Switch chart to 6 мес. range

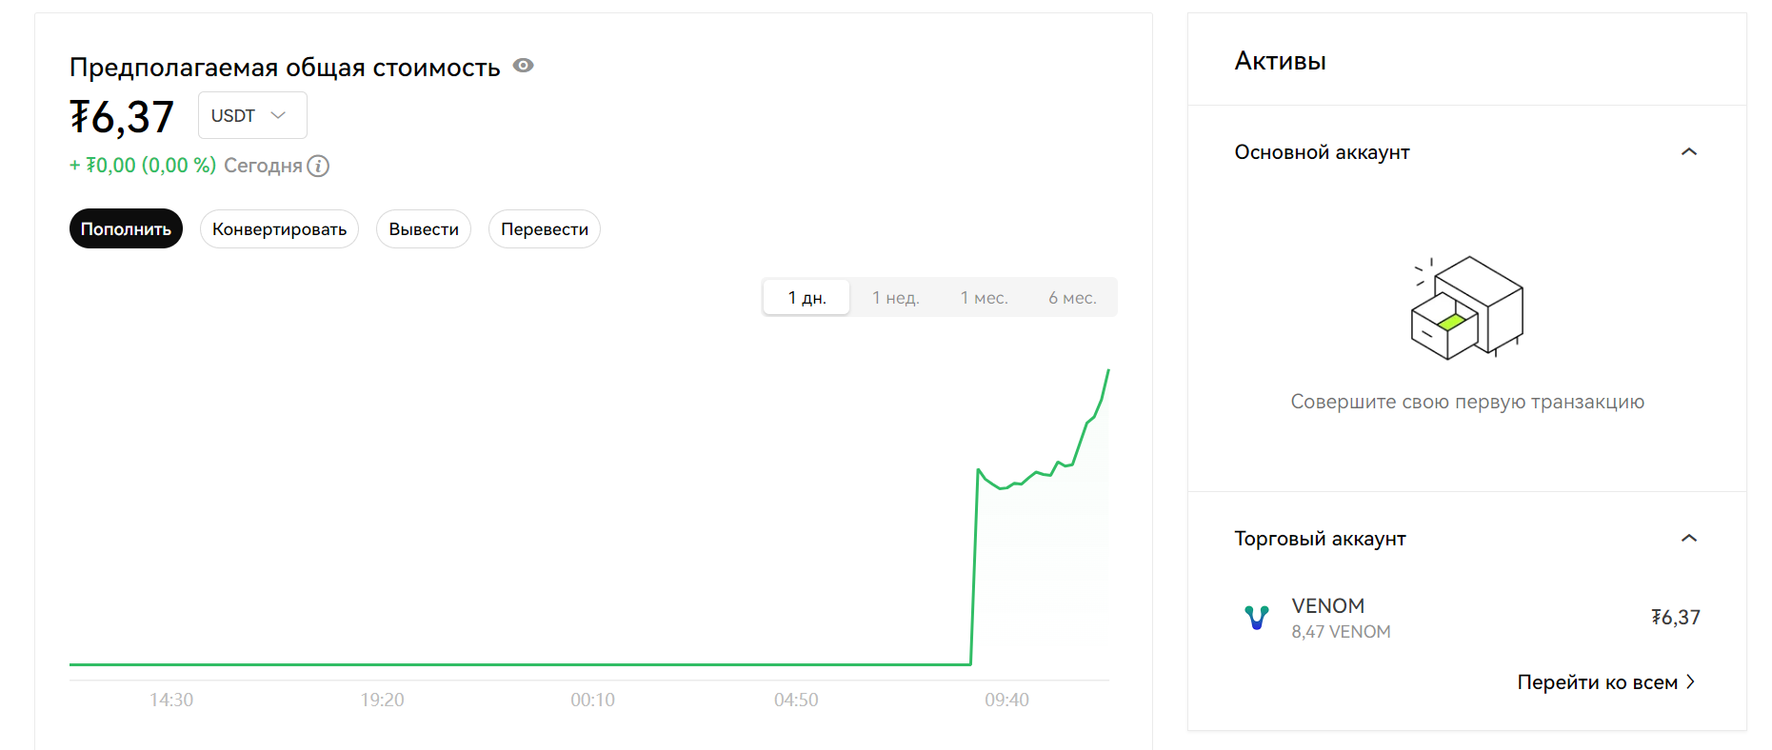point(1072,298)
